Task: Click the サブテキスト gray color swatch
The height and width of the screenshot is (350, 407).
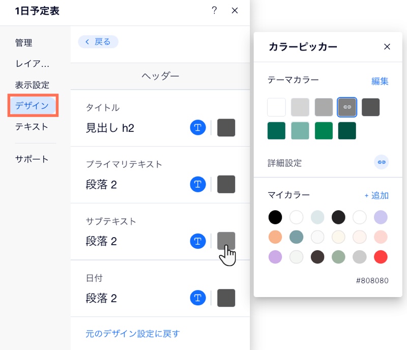Action: tap(226, 241)
